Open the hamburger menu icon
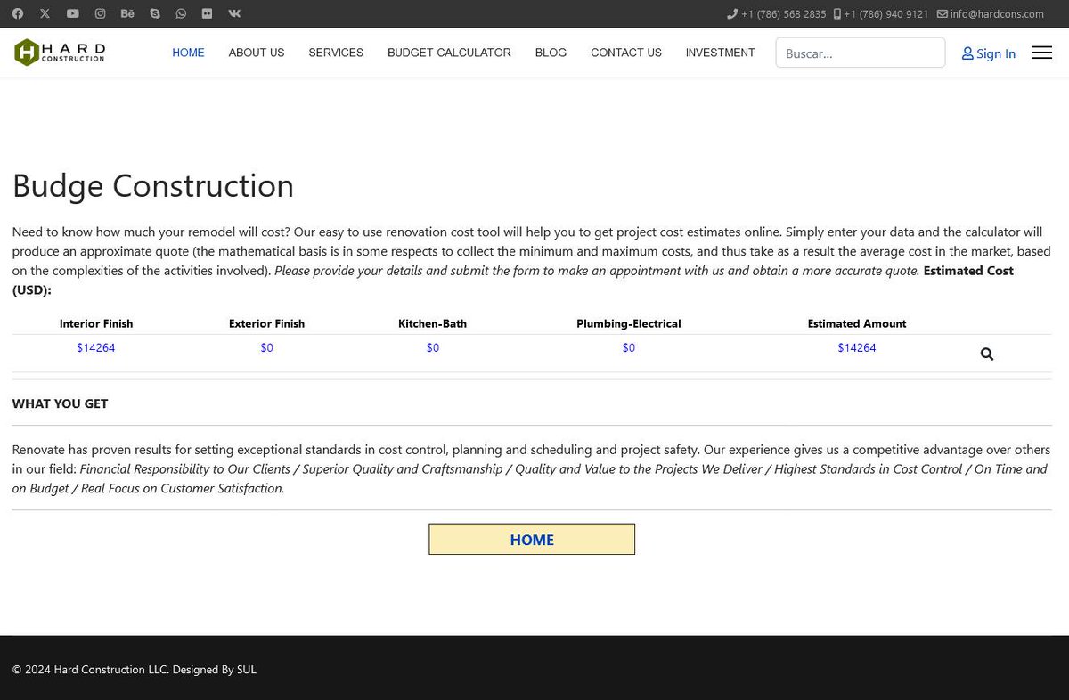The height and width of the screenshot is (700, 1069). (x=1041, y=53)
